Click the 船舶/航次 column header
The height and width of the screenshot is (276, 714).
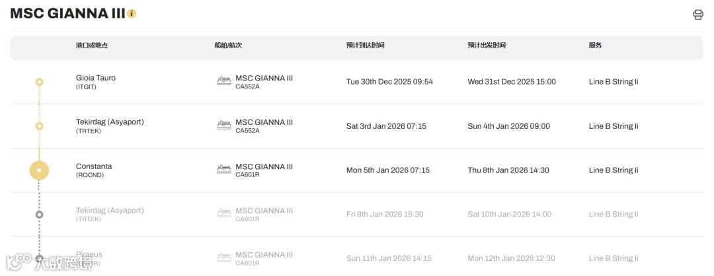228,46
